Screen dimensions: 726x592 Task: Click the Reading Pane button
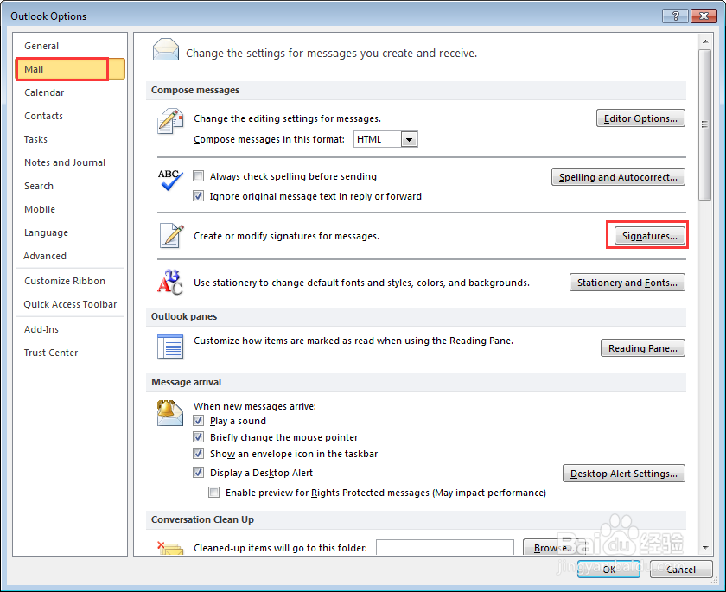coord(643,348)
